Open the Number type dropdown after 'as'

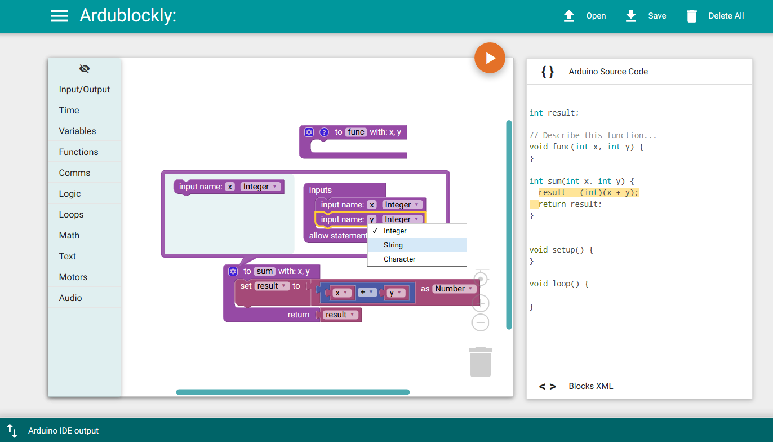coord(454,289)
